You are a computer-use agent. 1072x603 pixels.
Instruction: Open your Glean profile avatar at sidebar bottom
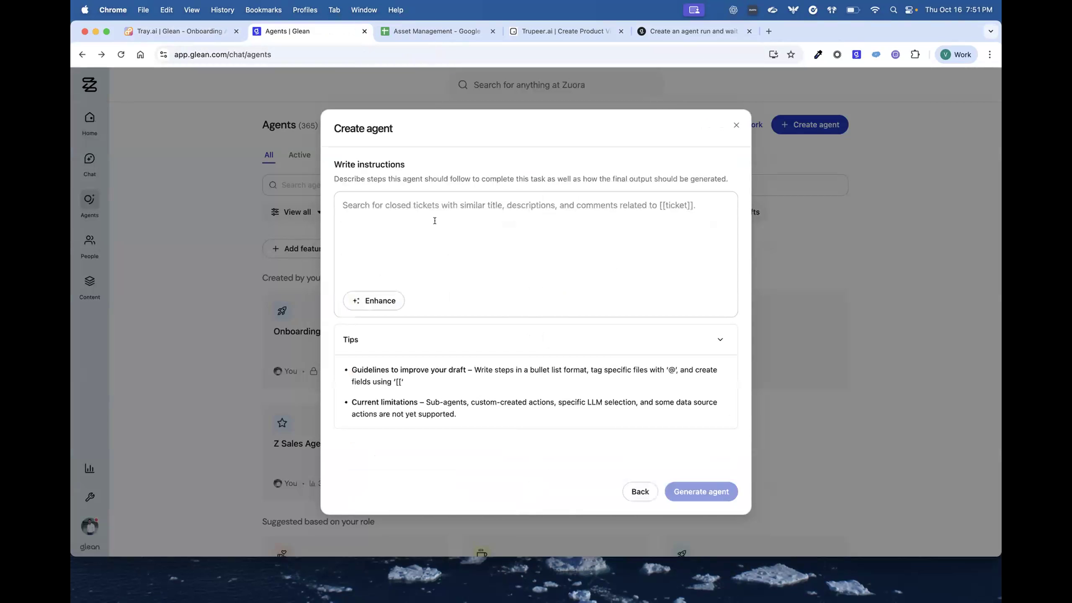click(x=89, y=526)
